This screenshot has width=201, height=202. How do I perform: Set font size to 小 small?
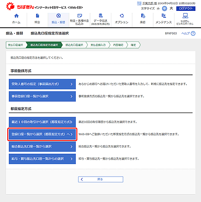click(158, 8)
